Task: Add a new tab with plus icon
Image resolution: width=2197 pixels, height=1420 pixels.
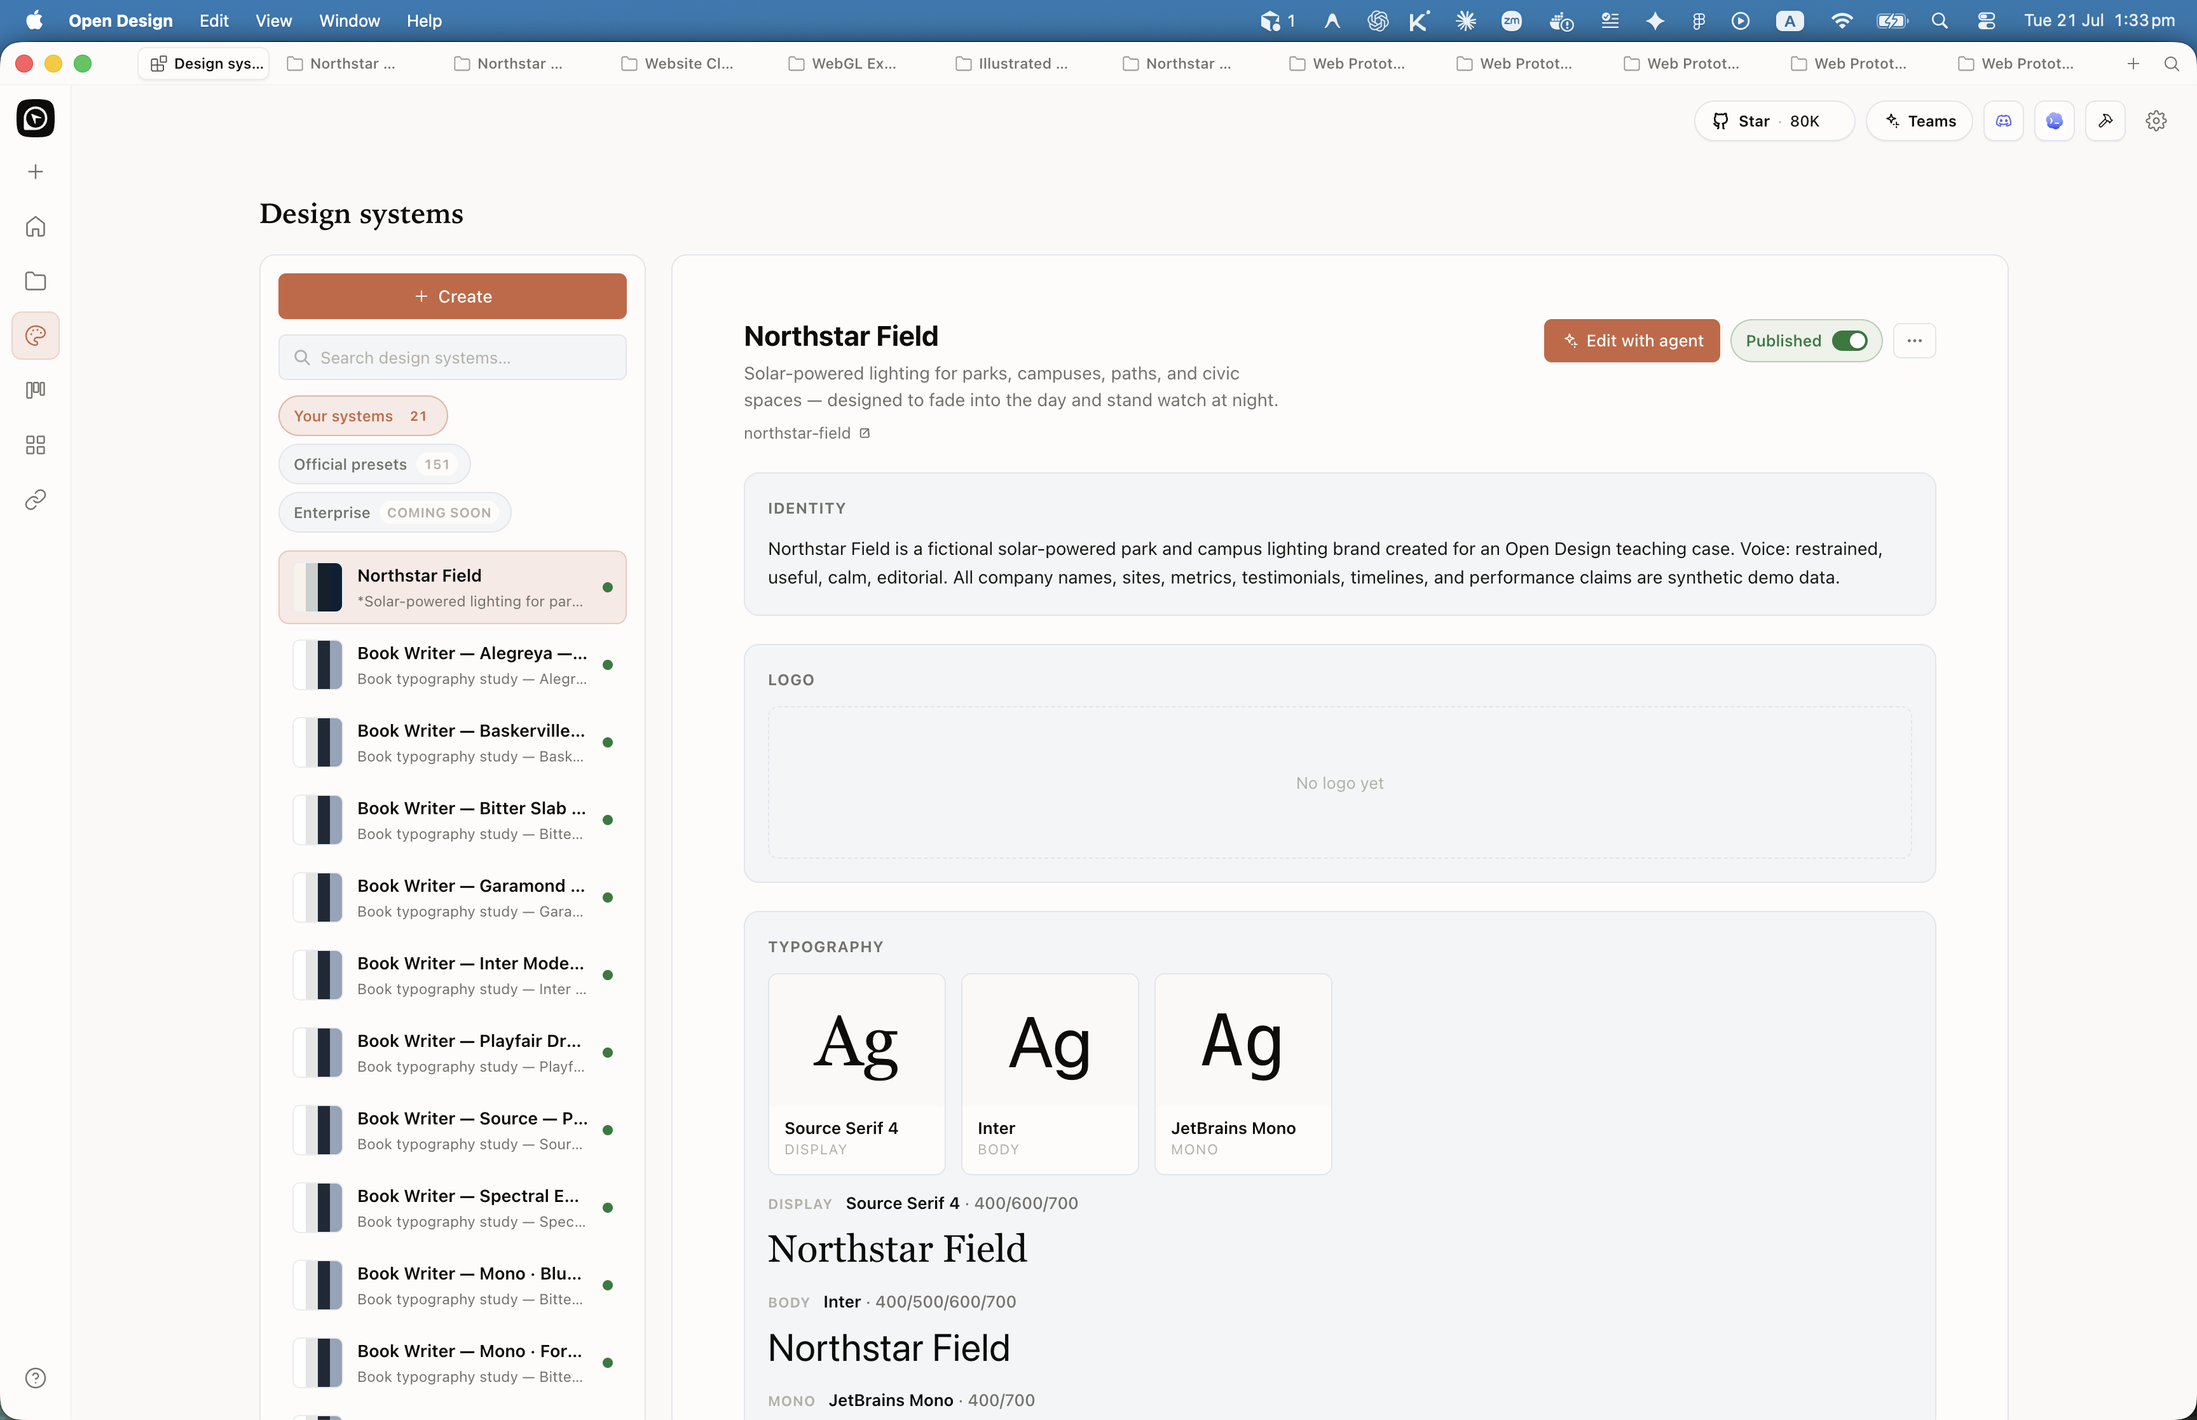Action: [2132, 64]
